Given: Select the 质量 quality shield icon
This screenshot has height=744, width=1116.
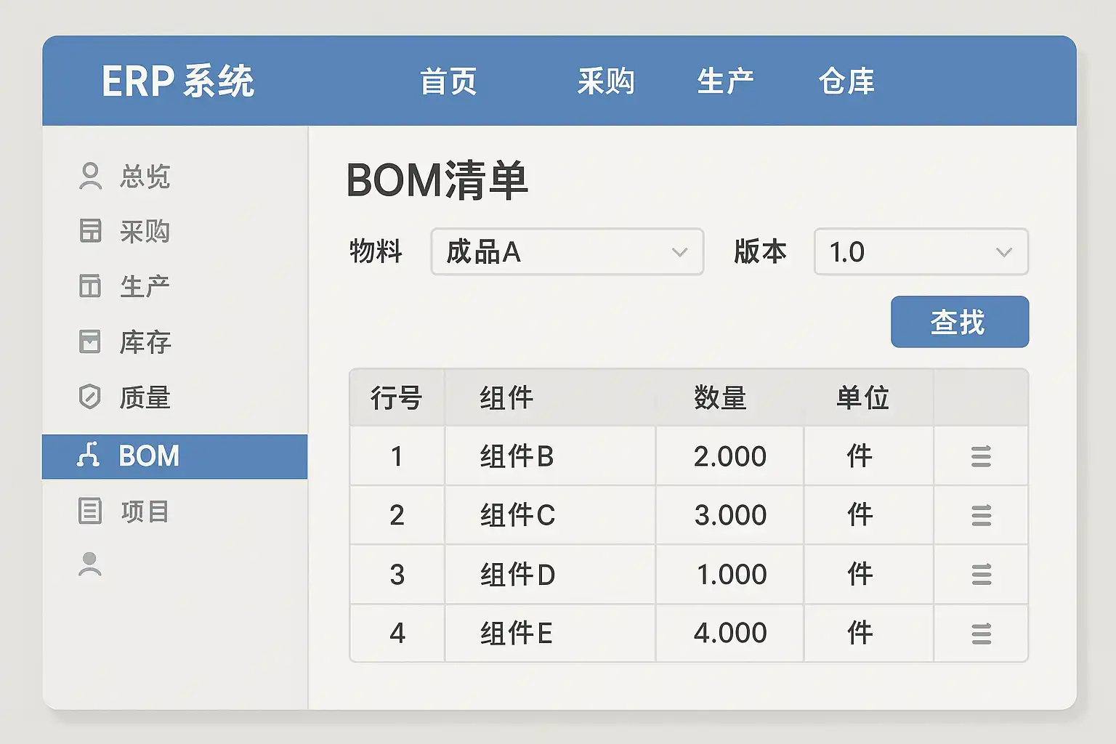Looking at the screenshot, I should (89, 397).
